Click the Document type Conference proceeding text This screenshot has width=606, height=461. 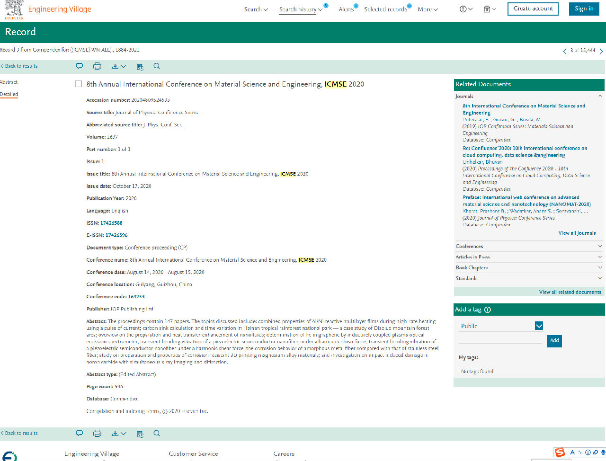pyautogui.click(x=137, y=248)
